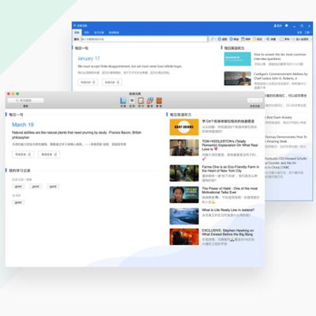
Task: Open the red-and-blue translation icon in Mac toolbar
Action: [x=150, y=100]
